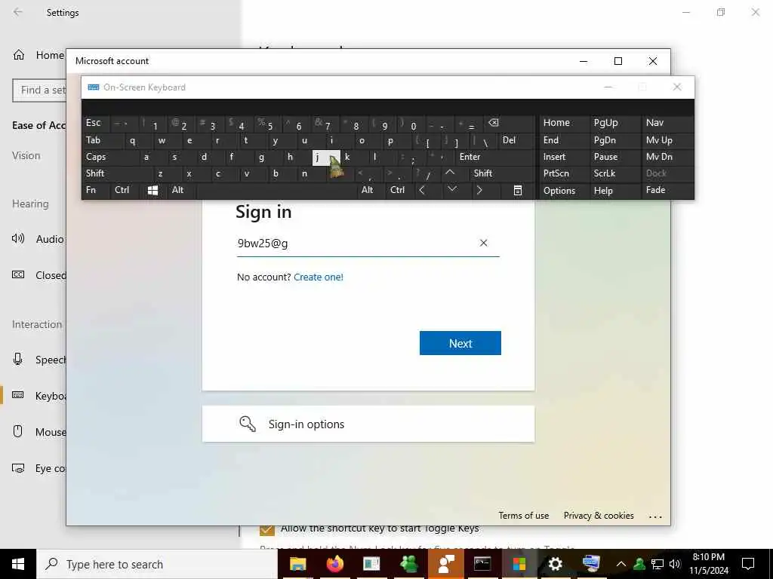
Task: Open Privacy & cookies link
Action: (599, 516)
